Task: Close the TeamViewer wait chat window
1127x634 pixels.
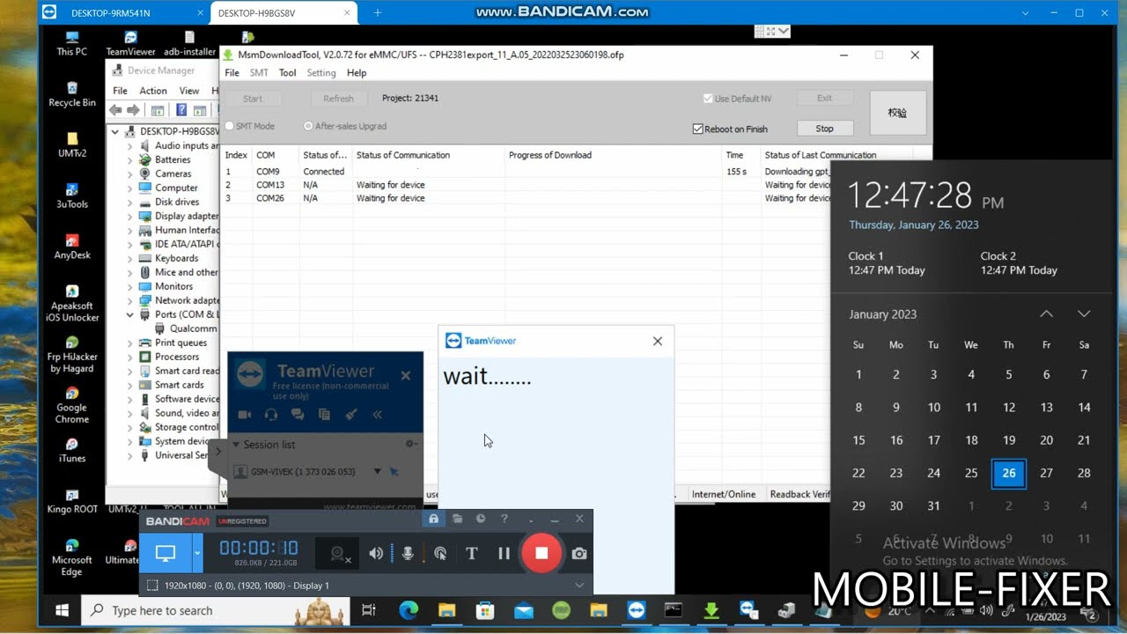Action: 657,341
